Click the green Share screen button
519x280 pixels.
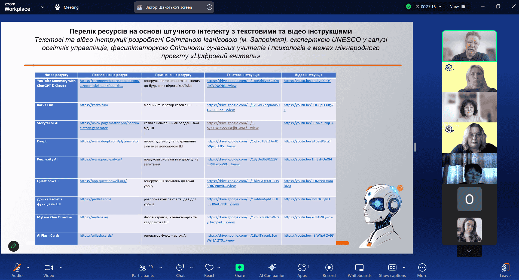click(x=240, y=270)
